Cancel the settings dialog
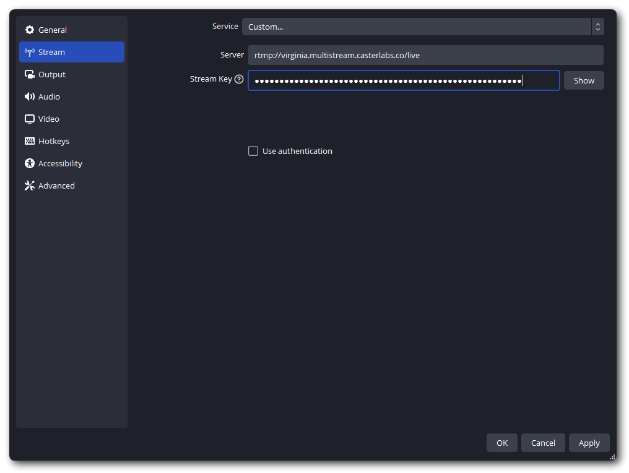Viewport: 629px width, 473px height. pos(543,443)
